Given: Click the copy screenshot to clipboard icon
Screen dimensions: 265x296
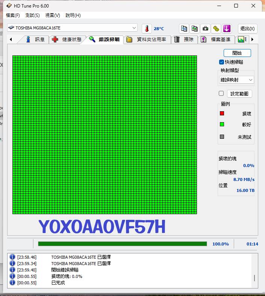Looking at the screenshot, I should coord(195,29).
